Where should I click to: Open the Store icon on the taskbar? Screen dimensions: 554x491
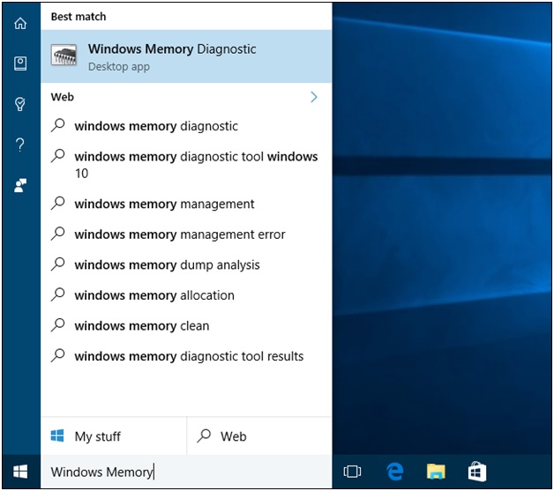(477, 472)
